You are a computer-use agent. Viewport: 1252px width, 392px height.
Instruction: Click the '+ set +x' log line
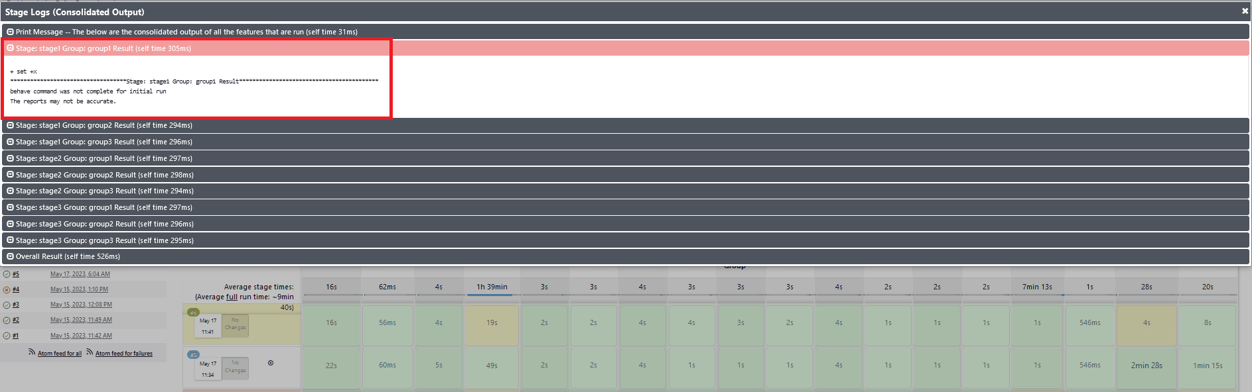(24, 72)
